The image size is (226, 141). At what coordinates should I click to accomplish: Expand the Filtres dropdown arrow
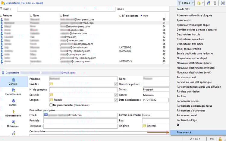click(x=193, y=3)
